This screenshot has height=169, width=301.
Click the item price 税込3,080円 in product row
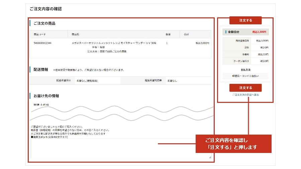tap(202, 43)
